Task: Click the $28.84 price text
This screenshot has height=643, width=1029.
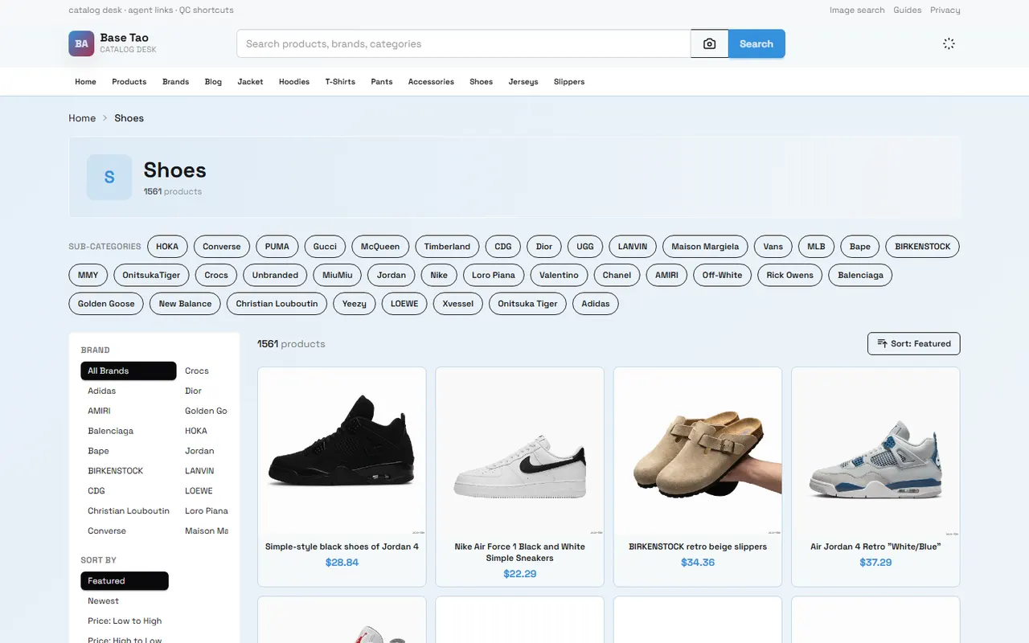Action: [x=342, y=563]
